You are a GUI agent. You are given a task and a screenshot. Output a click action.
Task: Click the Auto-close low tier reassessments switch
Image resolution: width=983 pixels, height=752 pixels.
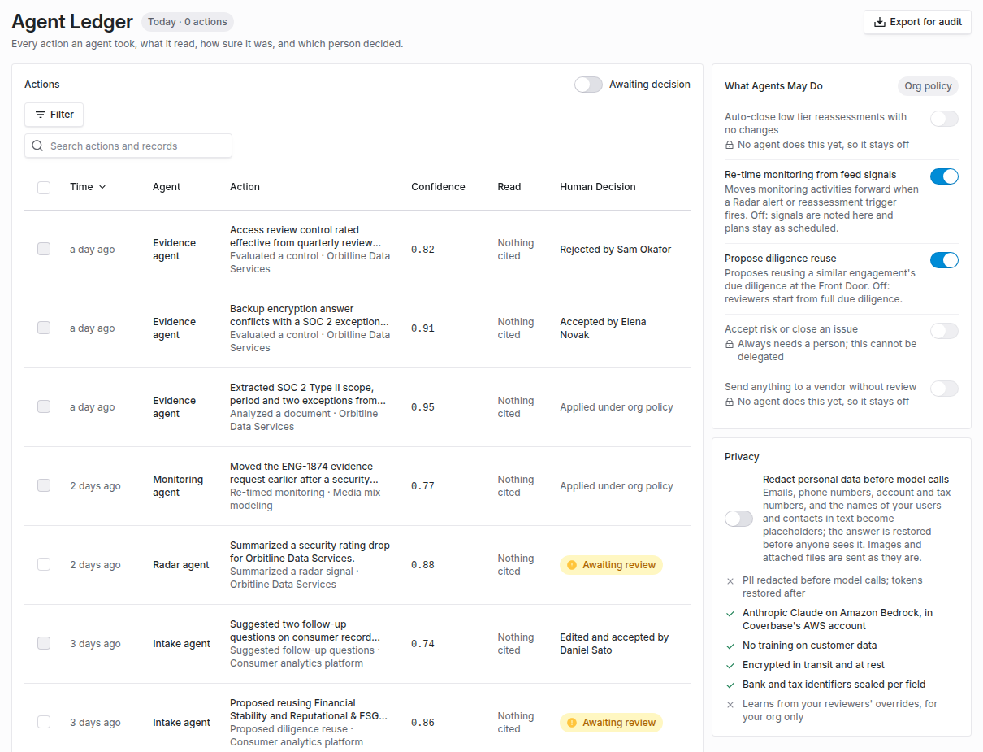pyautogui.click(x=944, y=119)
